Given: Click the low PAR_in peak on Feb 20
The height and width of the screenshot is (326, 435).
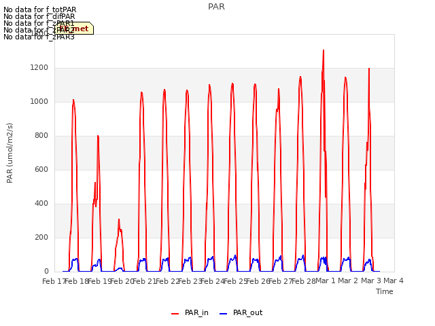Looking at the screenshot, I should 119,220.
